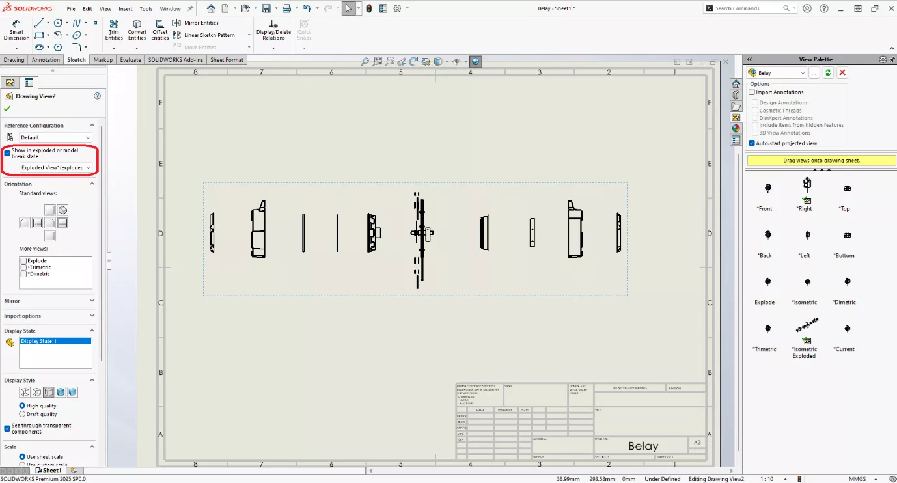
Task: Open the Exploded View1 dropdown
Action: pos(55,167)
